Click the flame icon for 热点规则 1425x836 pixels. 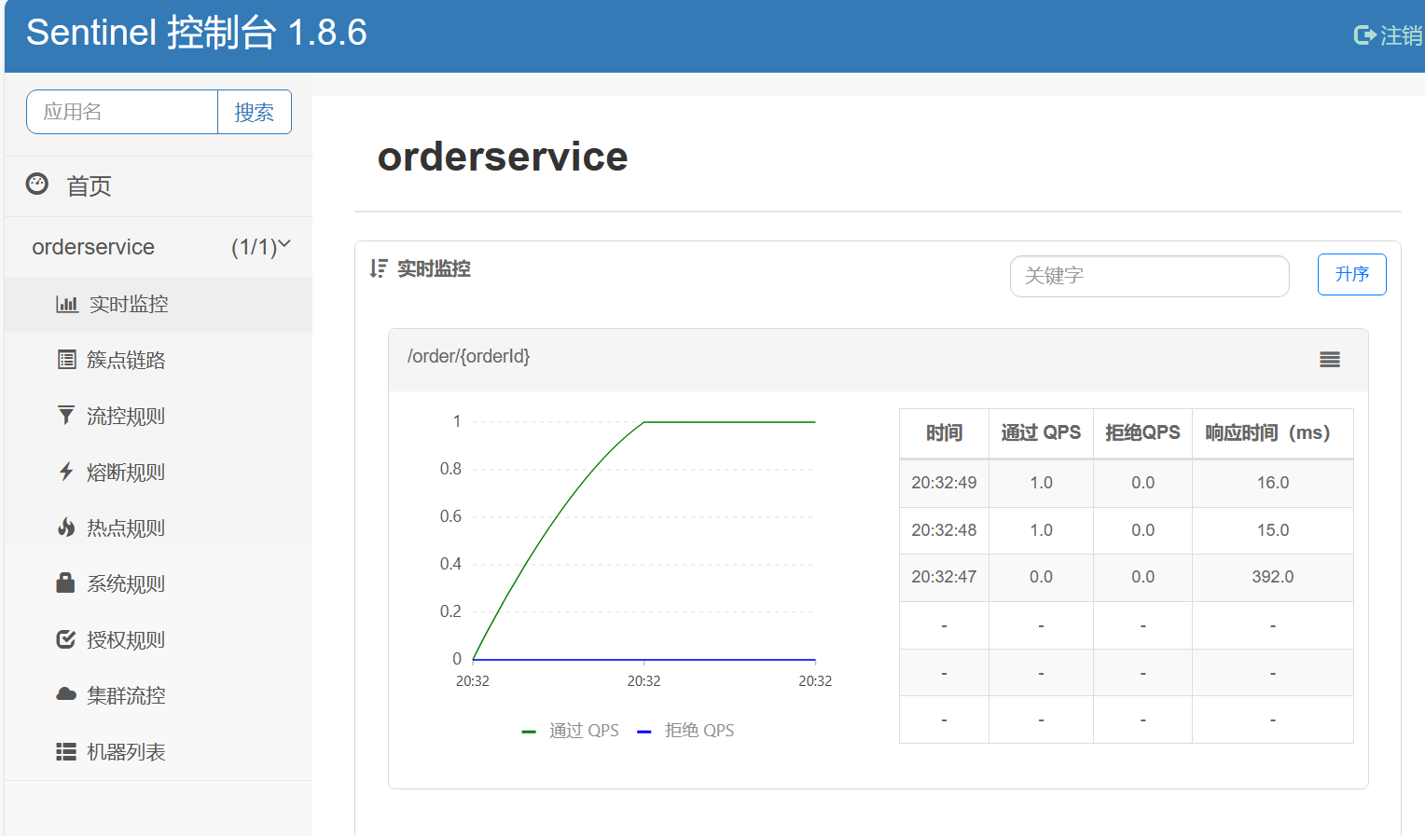[66, 528]
